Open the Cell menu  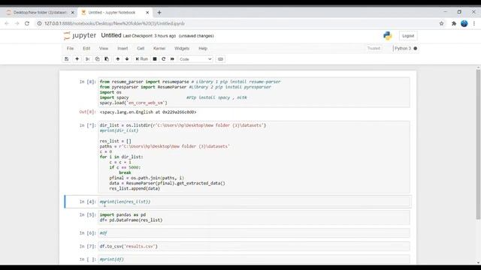point(141,48)
